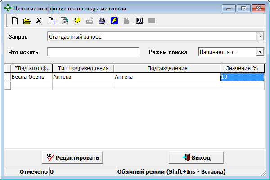Image resolution: width=270 pixels, height=180 pixels.
Task: Close the Ценовые коэффициенты window
Action: (258, 9)
